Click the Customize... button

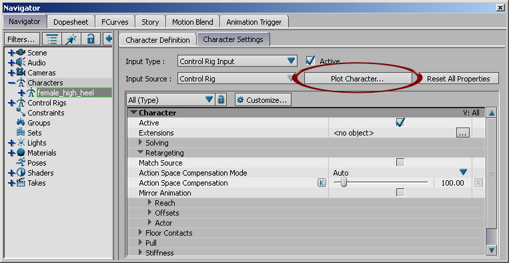point(263,100)
